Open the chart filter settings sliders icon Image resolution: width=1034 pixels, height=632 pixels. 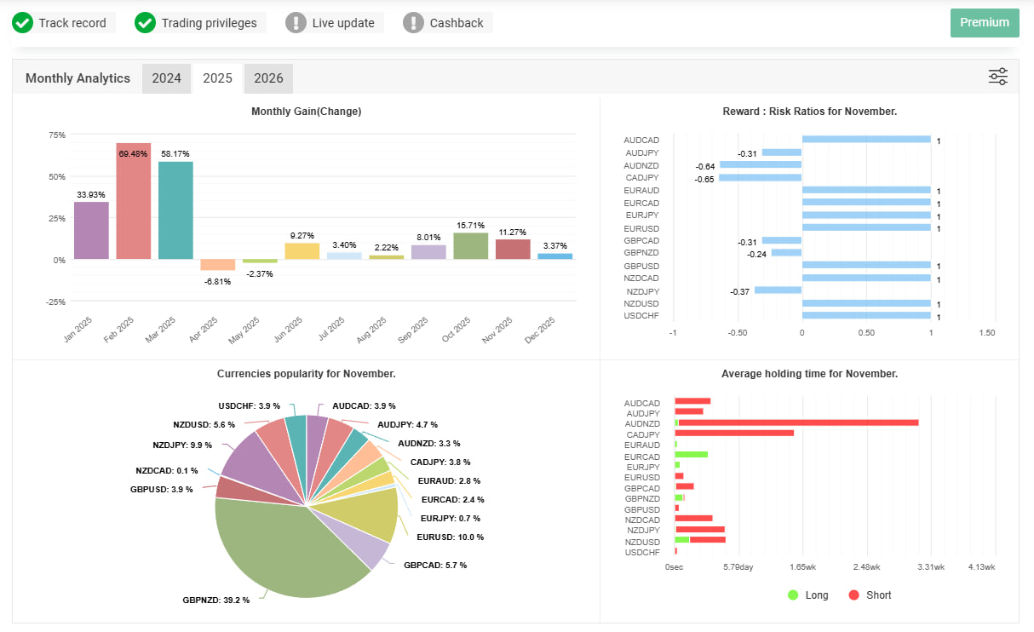[x=997, y=78]
